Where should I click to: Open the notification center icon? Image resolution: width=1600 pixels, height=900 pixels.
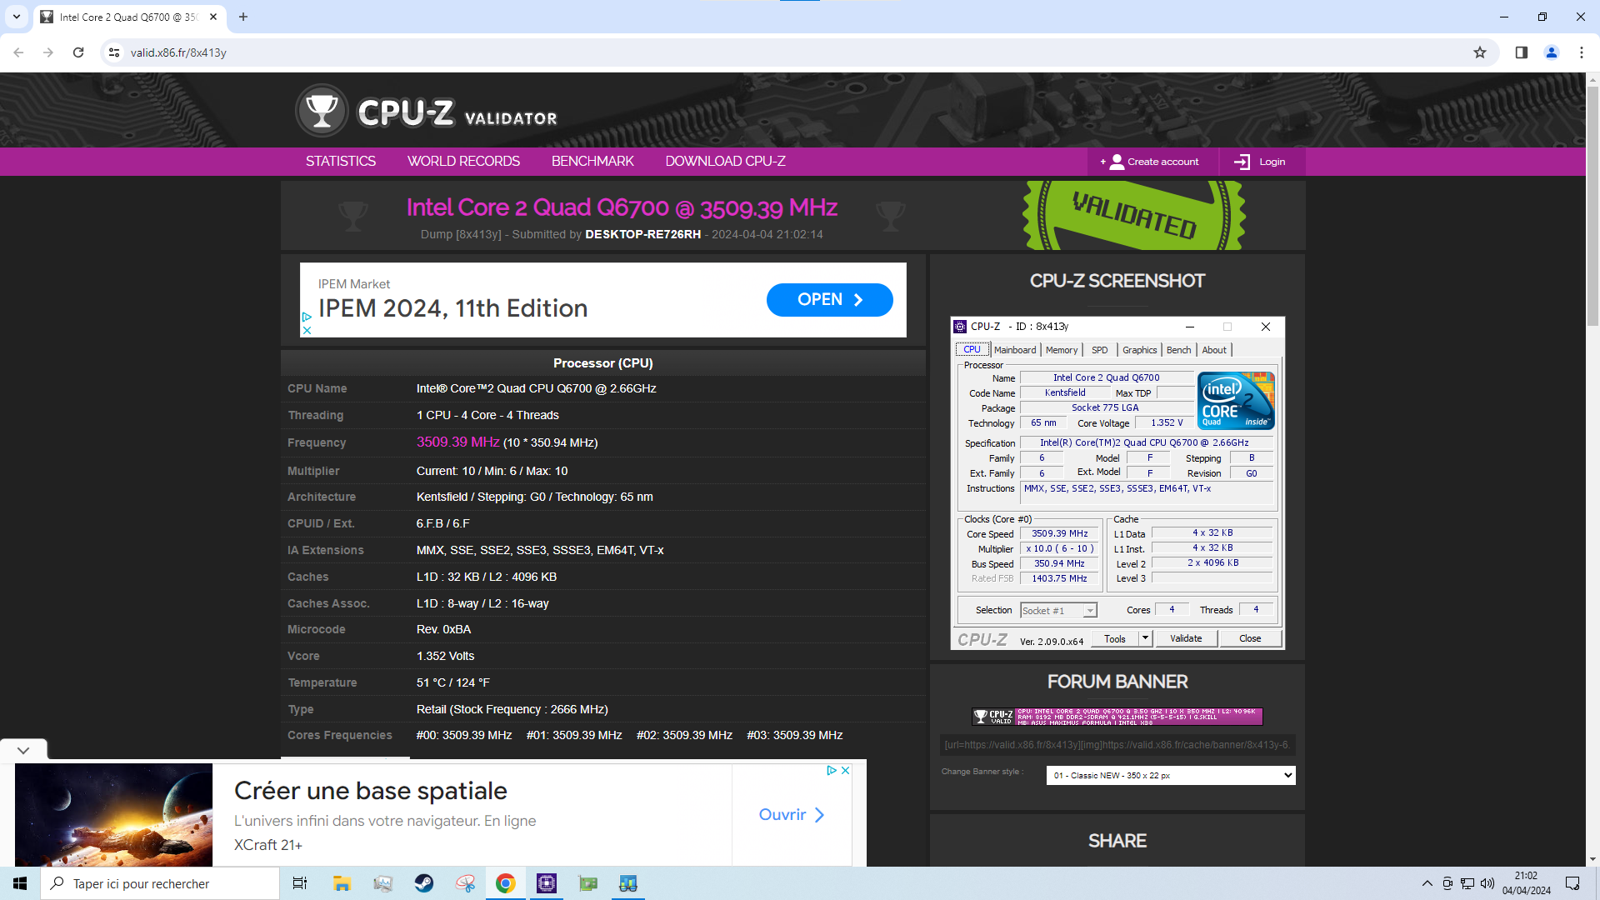click(x=1572, y=883)
